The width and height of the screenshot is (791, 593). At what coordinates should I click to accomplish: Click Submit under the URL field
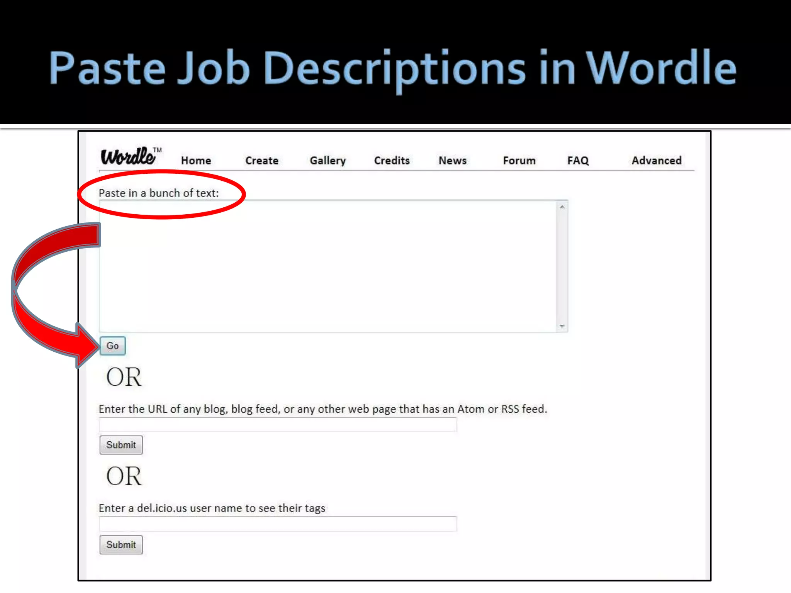(x=121, y=445)
